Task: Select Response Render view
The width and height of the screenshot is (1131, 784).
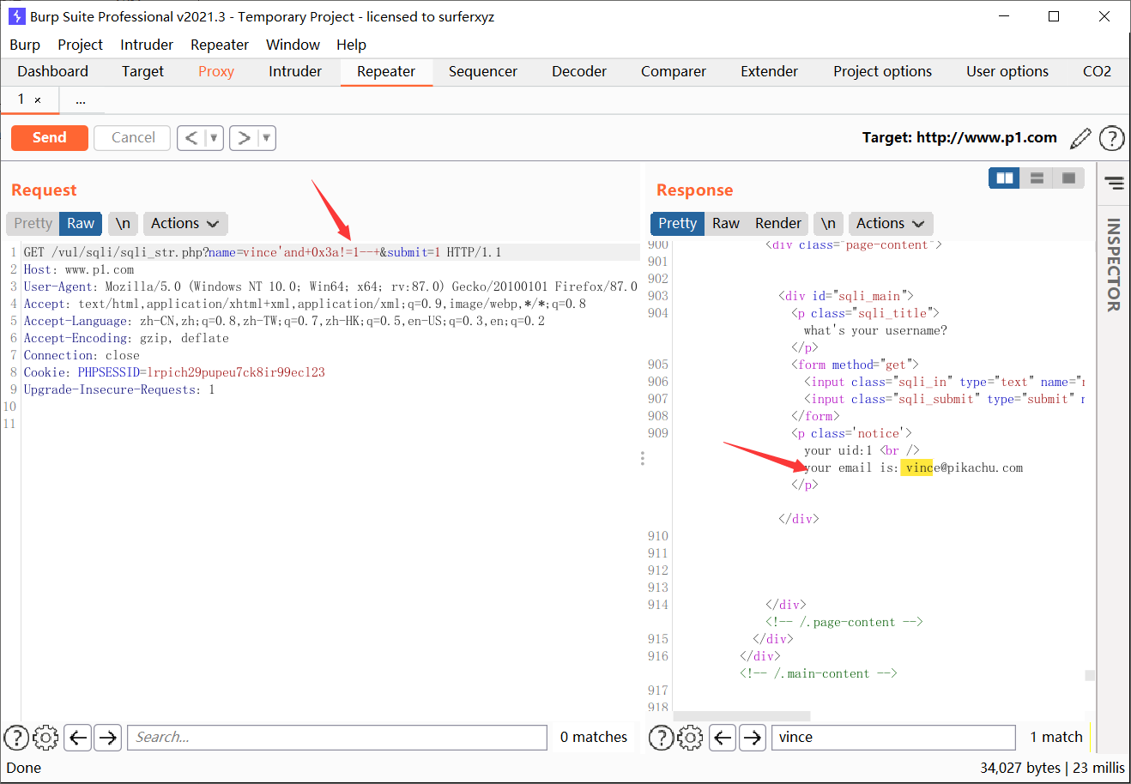Action: click(x=778, y=223)
